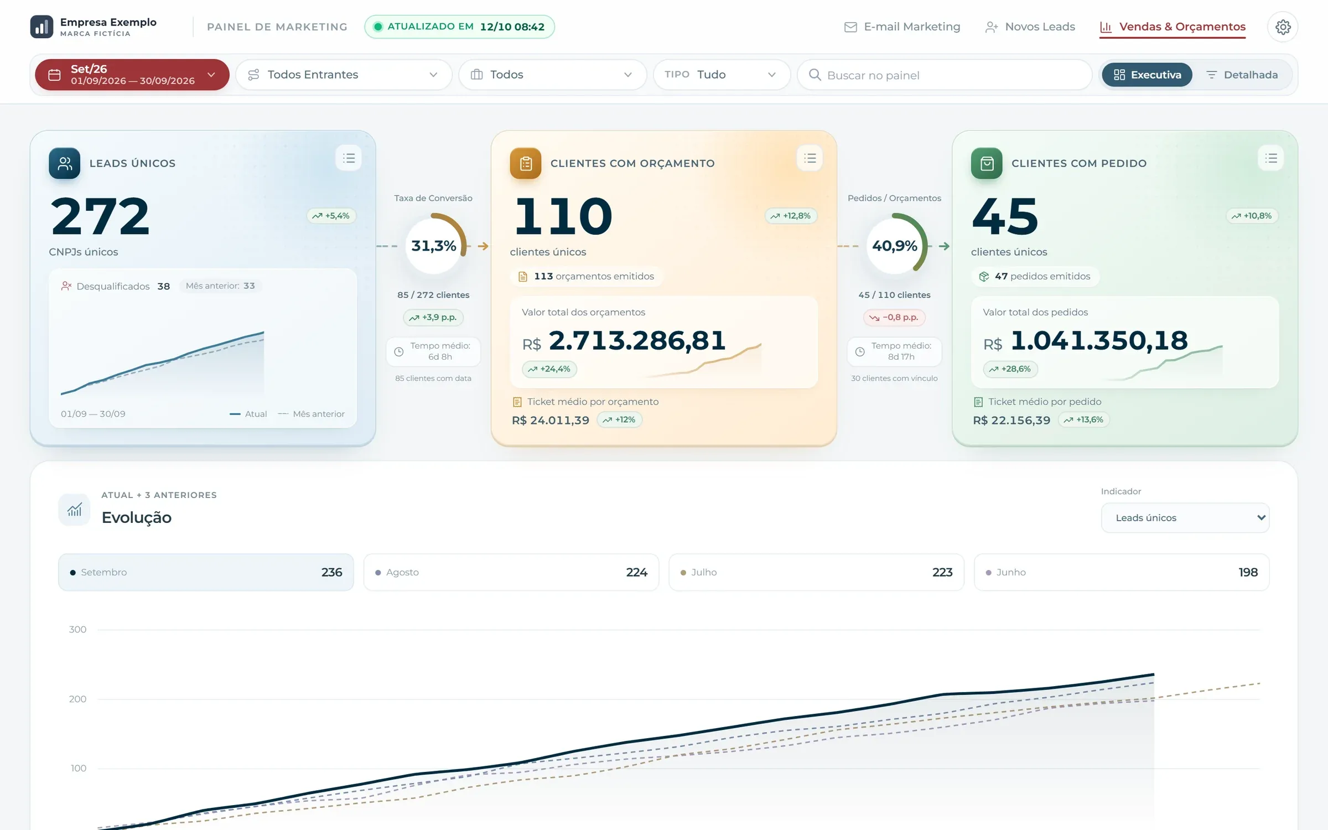Click the Mês anterior: 33 chip
1328x830 pixels.
coord(220,286)
